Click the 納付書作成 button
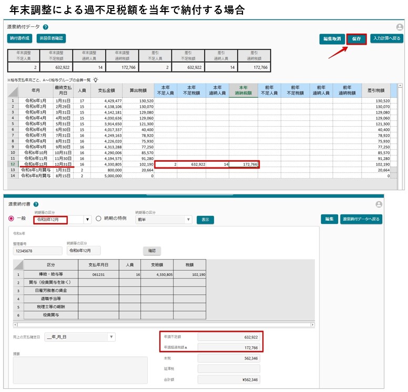Viewport: 408px width, 392px height. coord(20,38)
